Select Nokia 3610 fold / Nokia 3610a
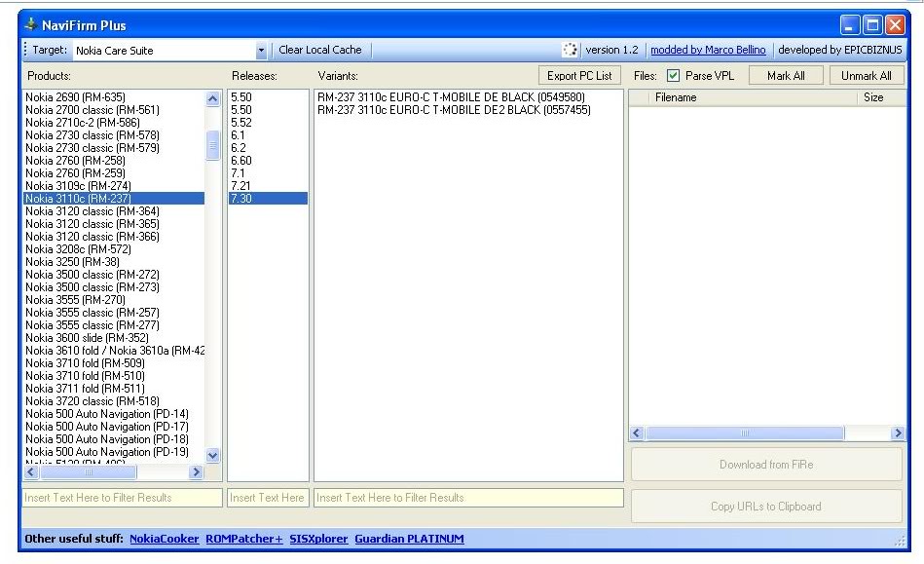Screen dimensions: 924x564 point(114,351)
